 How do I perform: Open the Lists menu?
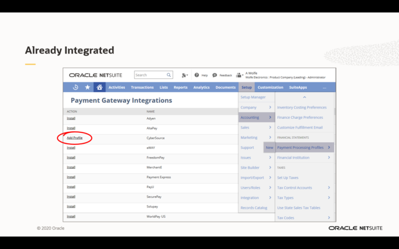164,88
